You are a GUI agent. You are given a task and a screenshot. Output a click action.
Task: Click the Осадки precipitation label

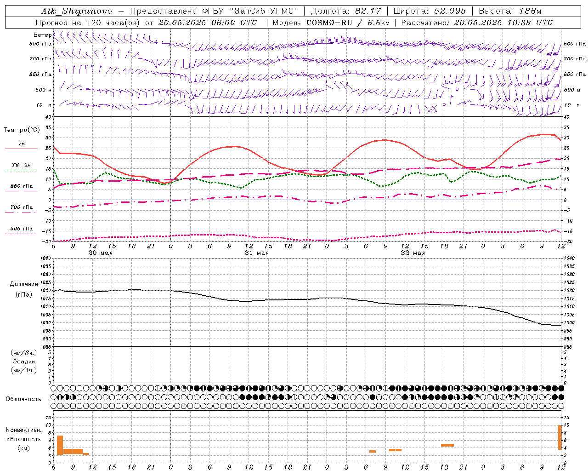(x=24, y=362)
